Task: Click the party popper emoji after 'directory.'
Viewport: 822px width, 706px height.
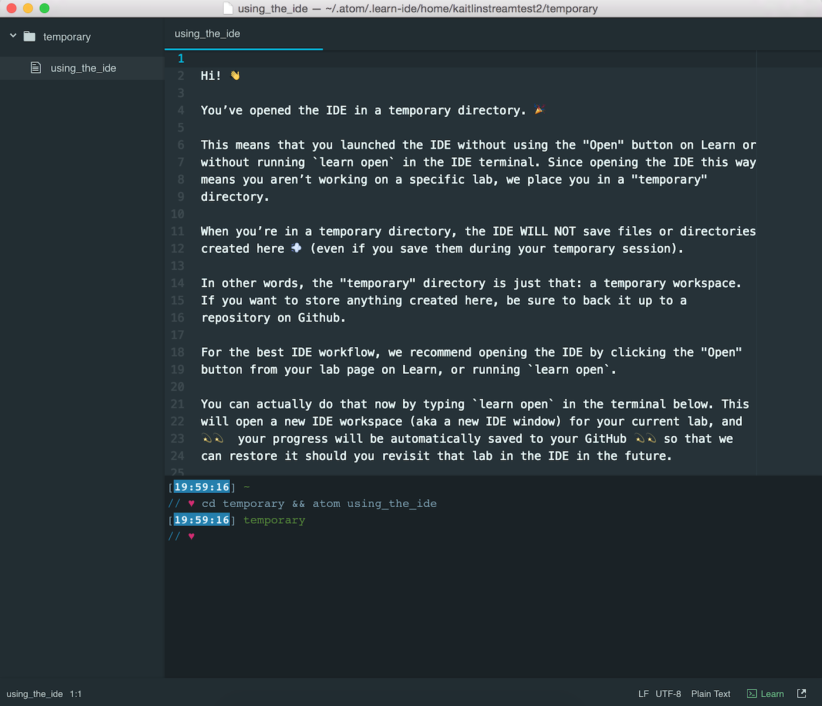Action: pyautogui.click(x=539, y=110)
